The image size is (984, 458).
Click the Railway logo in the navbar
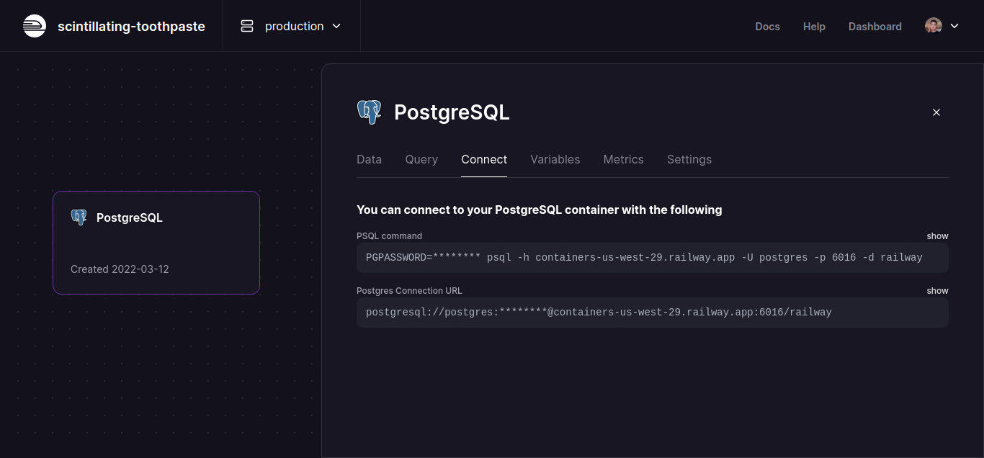pos(34,25)
